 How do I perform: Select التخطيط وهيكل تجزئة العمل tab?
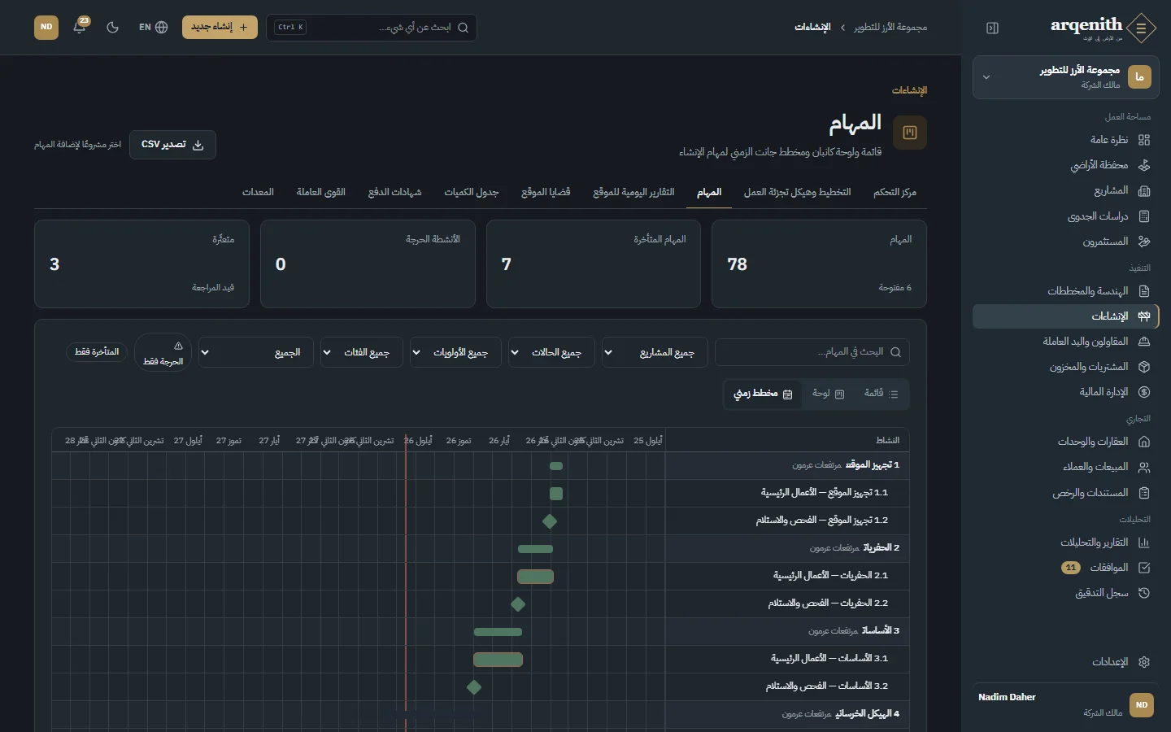click(797, 192)
